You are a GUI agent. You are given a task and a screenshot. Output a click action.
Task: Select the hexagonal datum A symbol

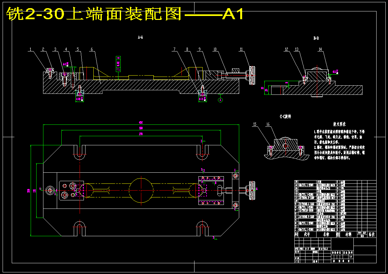(x=220, y=100)
